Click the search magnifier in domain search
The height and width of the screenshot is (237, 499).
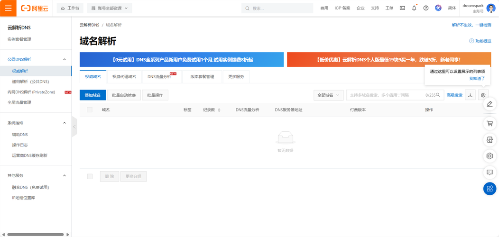pyautogui.click(x=438, y=95)
